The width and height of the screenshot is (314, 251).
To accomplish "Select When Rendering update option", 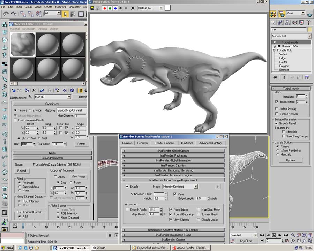I will point(278,151).
